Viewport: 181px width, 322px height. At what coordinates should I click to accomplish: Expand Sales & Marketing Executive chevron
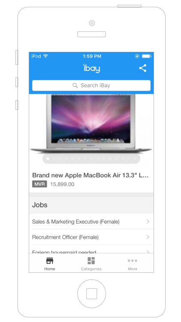pyautogui.click(x=148, y=222)
